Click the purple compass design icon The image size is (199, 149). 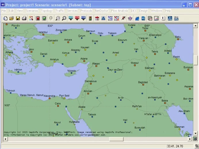pos(130,18)
